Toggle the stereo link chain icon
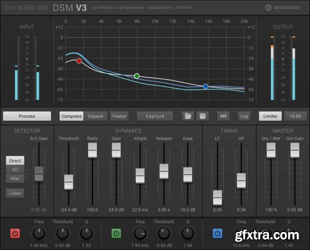The height and width of the screenshot is (250, 310). pos(223,116)
